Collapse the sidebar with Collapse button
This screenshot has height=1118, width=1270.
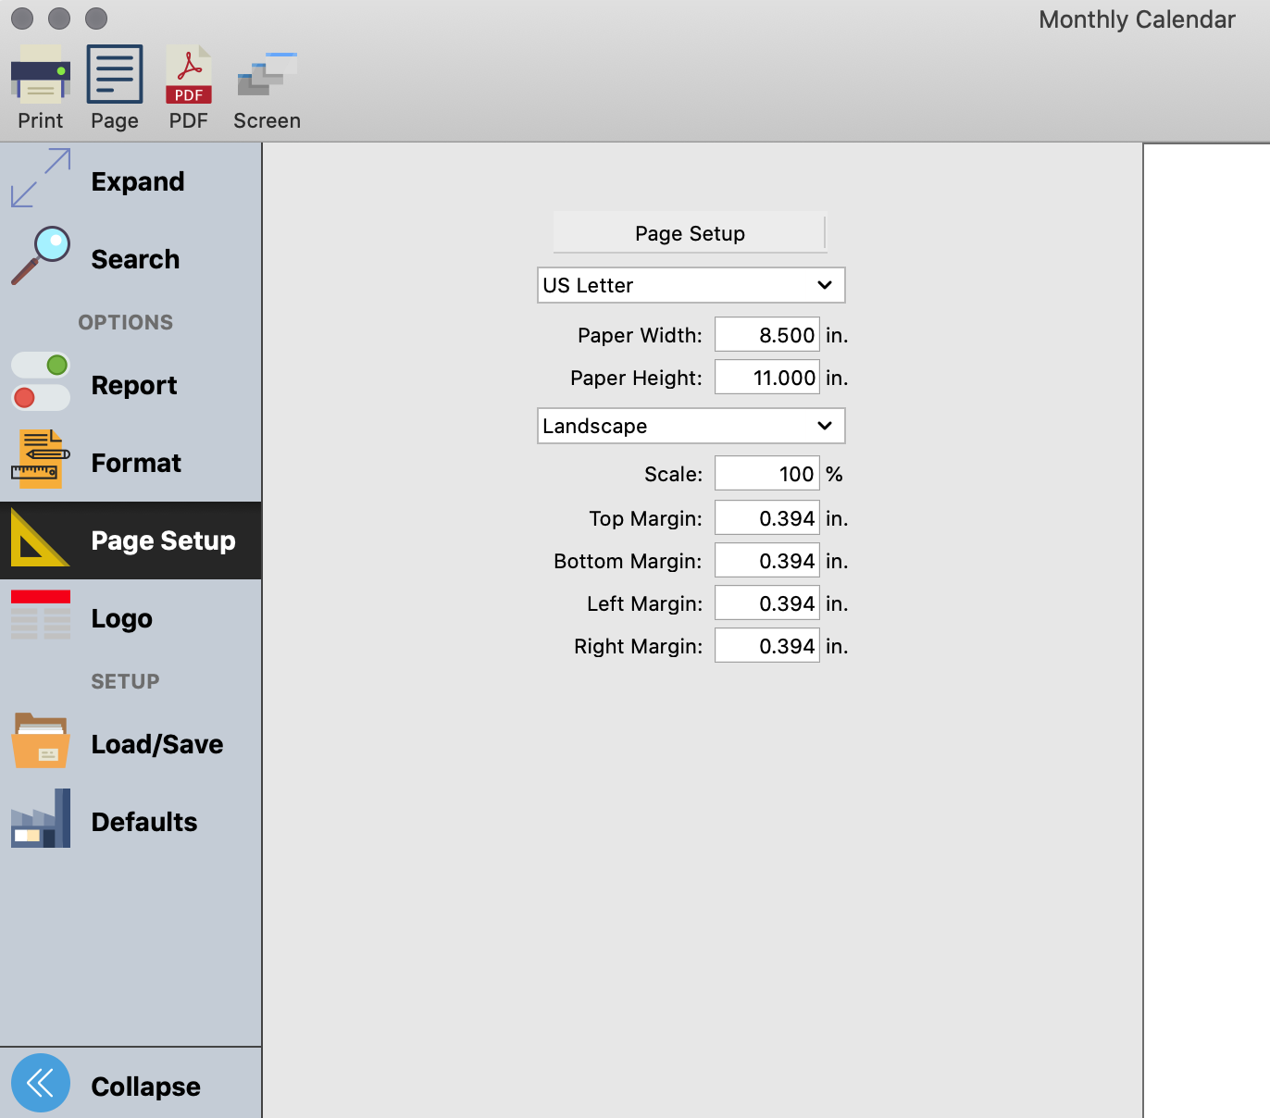pyautogui.click(x=41, y=1083)
